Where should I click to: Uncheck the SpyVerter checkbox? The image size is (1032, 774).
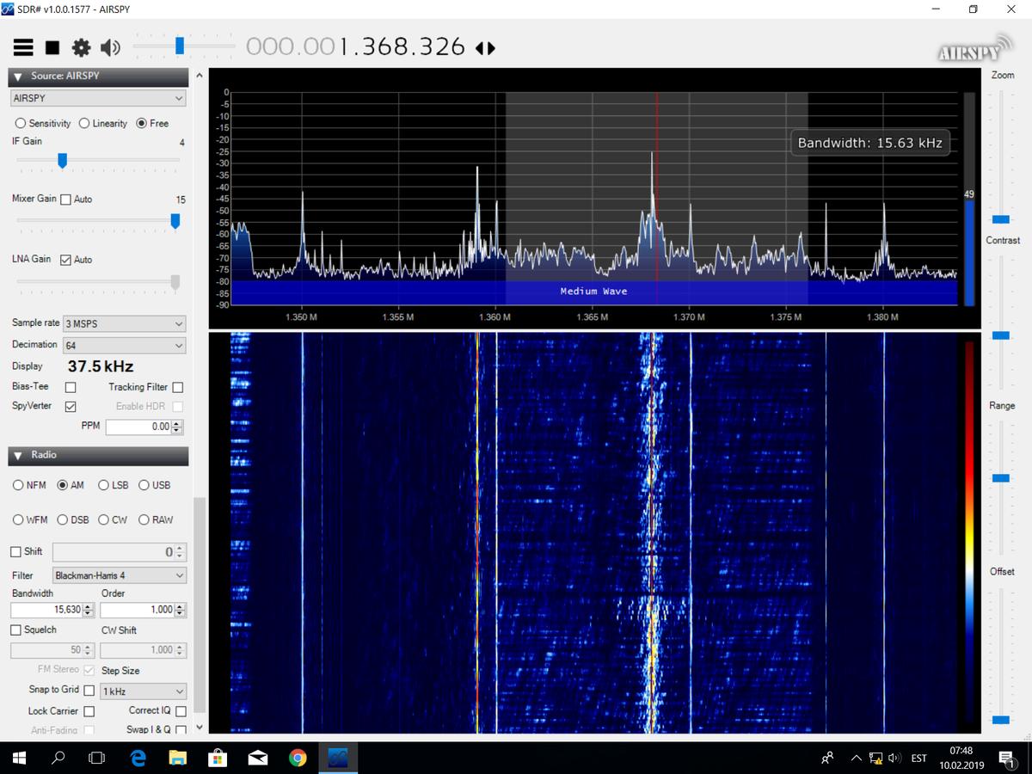(x=71, y=406)
